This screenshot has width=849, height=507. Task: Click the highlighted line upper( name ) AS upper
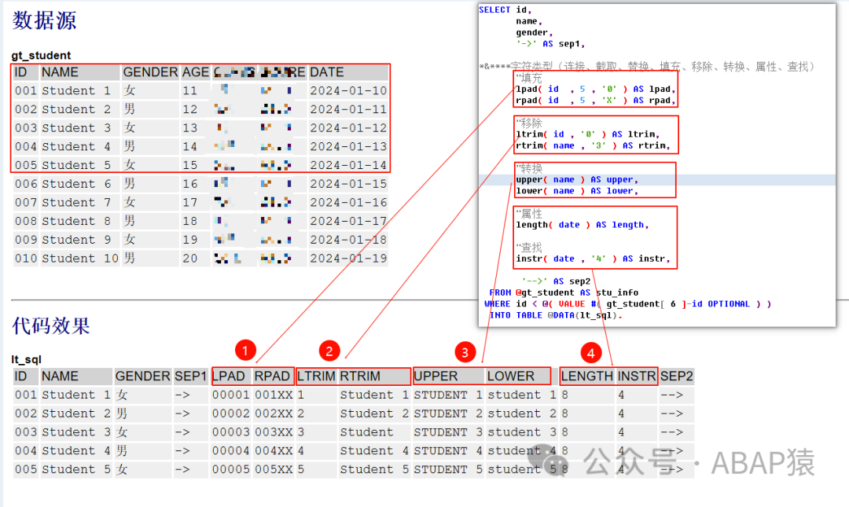coord(577,179)
